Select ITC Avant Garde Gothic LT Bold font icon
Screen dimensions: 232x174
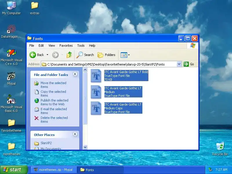click(x=96, y=76)
